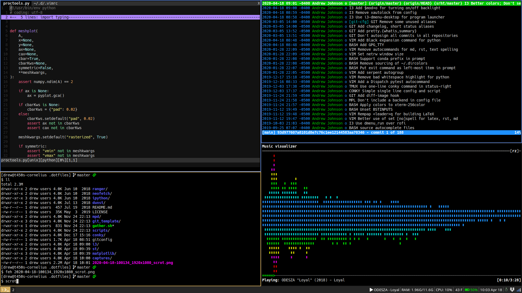
Task: Click the scrot.png filename in directory listing
Action: [132, 263]
